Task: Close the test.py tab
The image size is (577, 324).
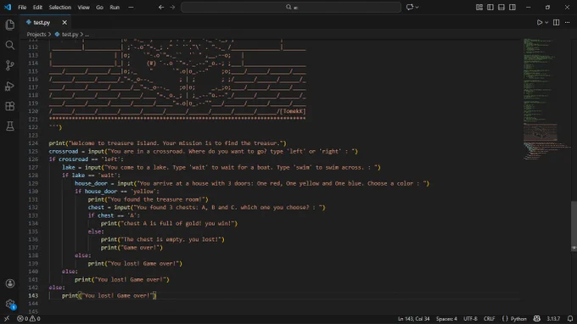Action: pyautogui.click(x=64, y=22)
